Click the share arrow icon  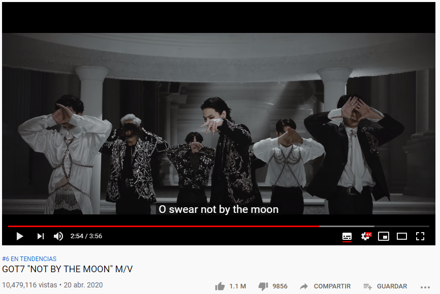[x=304, y=286]
